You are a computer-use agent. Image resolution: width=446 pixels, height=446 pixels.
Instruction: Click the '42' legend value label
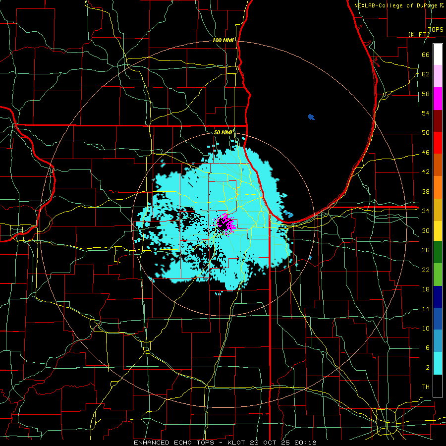pos(426,172)
